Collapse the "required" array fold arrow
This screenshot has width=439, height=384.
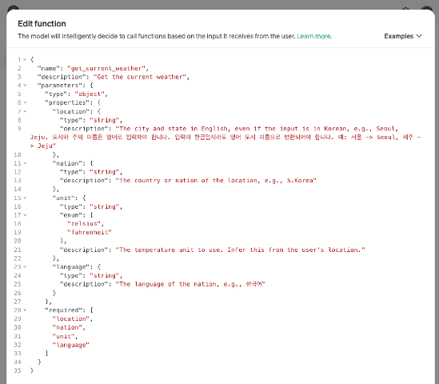pos(25,310)
